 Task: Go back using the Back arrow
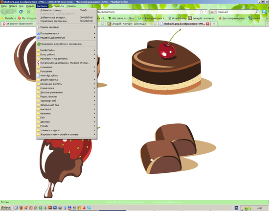pos(4,12)
